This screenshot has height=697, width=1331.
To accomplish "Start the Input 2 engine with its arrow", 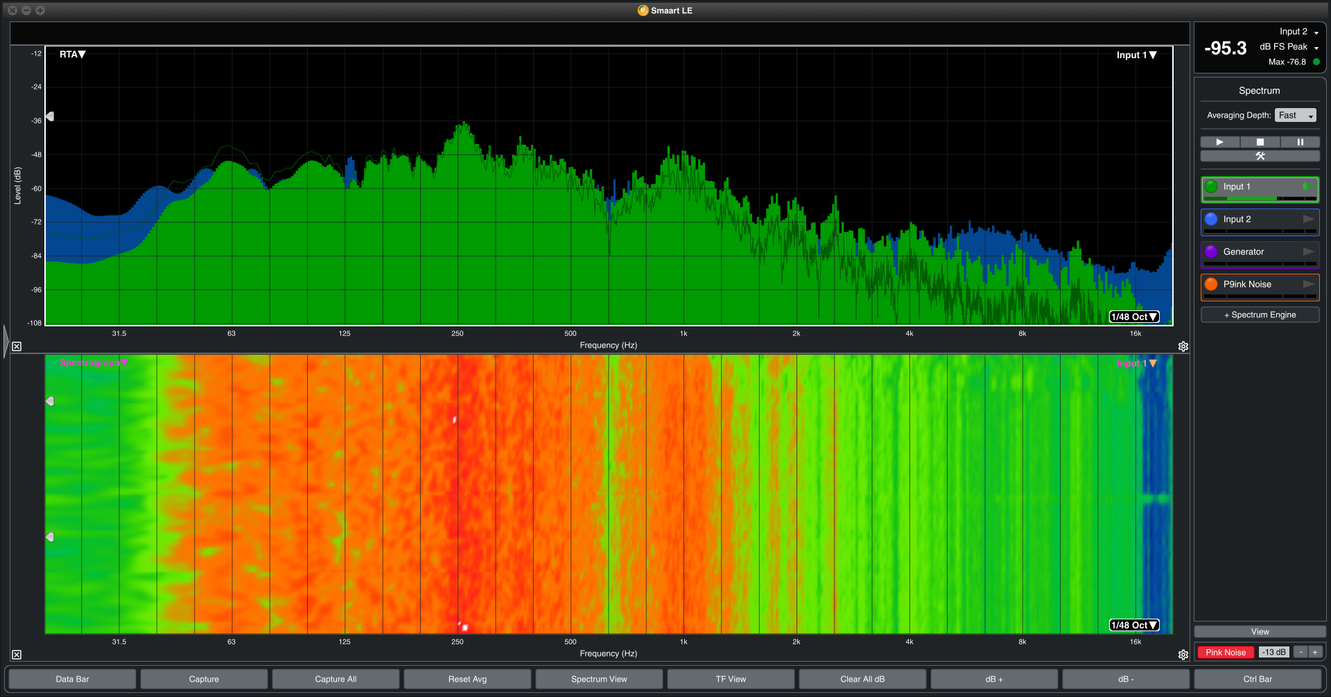I will [1308, 219].
